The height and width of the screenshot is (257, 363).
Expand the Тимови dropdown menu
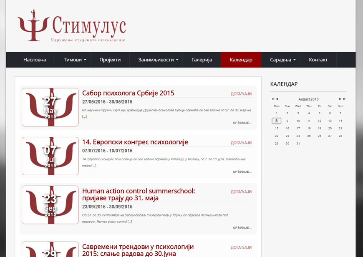pyautogui.click(x=75, y=60)
